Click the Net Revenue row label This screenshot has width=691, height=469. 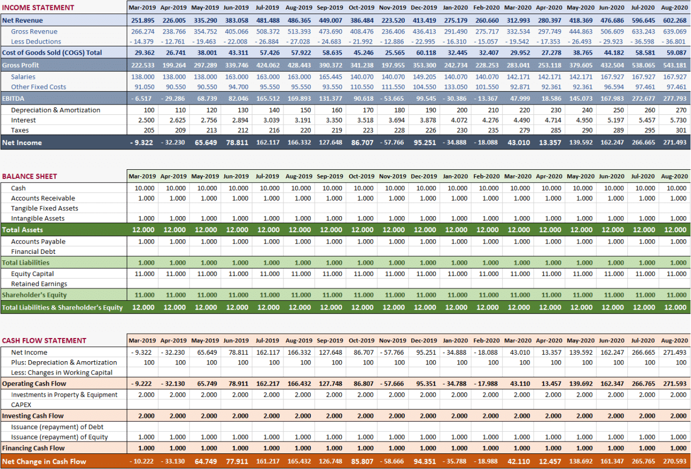(x=22, y=20)
